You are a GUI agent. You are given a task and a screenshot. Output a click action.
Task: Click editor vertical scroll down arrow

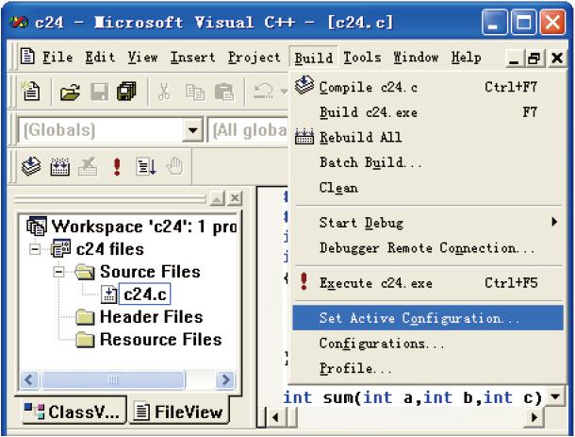click(555, 396)
